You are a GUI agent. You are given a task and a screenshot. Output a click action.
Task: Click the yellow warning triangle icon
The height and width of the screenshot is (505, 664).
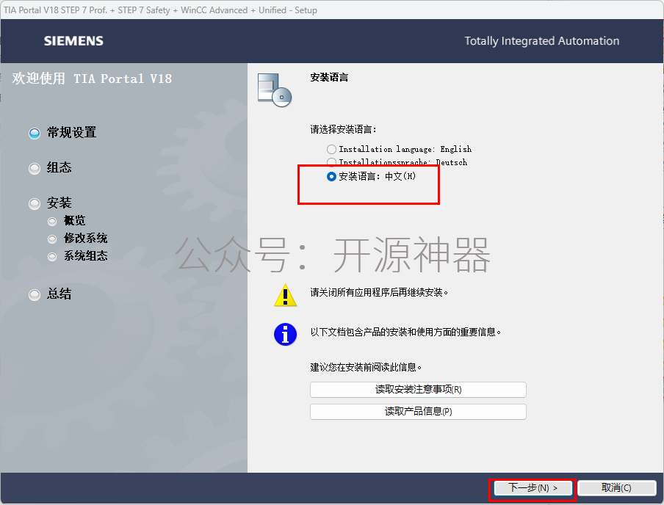(286, 296)
